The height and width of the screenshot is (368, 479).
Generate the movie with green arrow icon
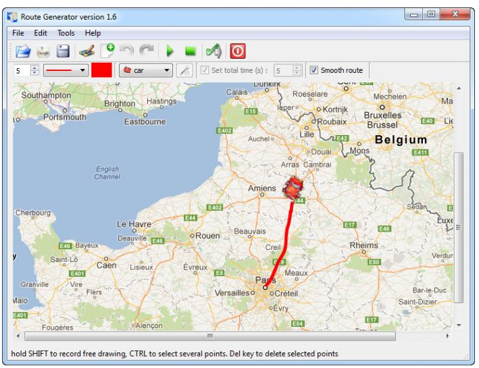214,51
